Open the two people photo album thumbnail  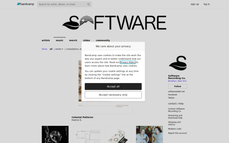click(149, 134)
